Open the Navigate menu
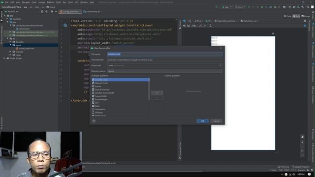This screenshot has width=315, height=177. coord(26,2)
